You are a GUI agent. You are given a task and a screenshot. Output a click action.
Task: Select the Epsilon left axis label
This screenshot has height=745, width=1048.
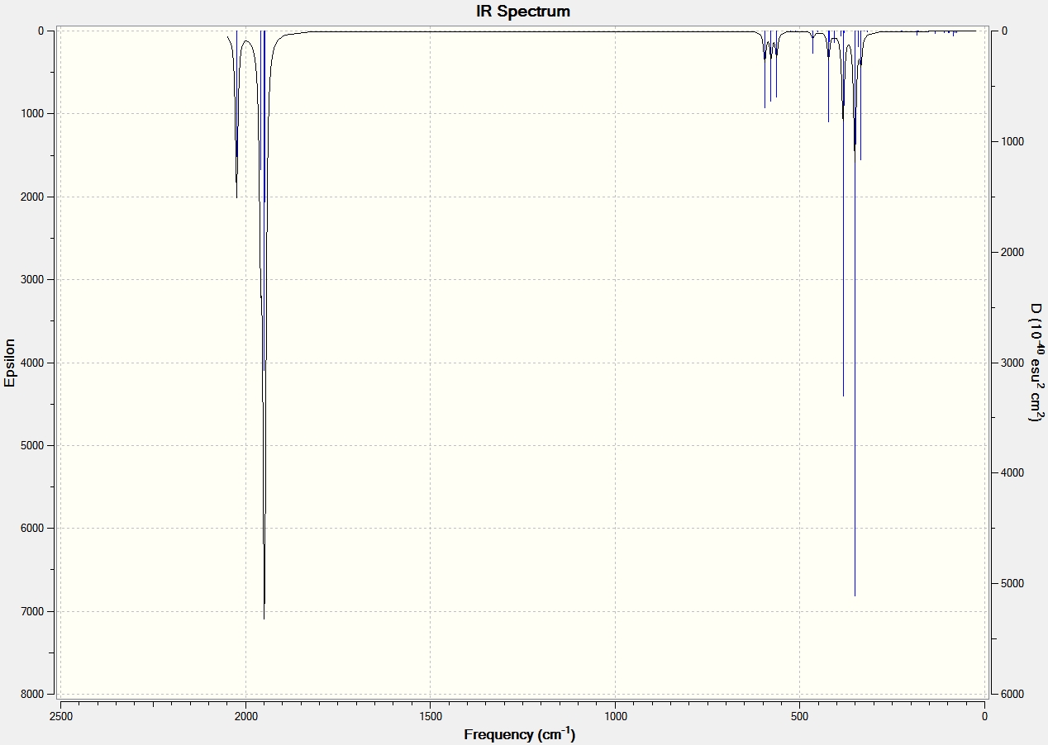10,363
